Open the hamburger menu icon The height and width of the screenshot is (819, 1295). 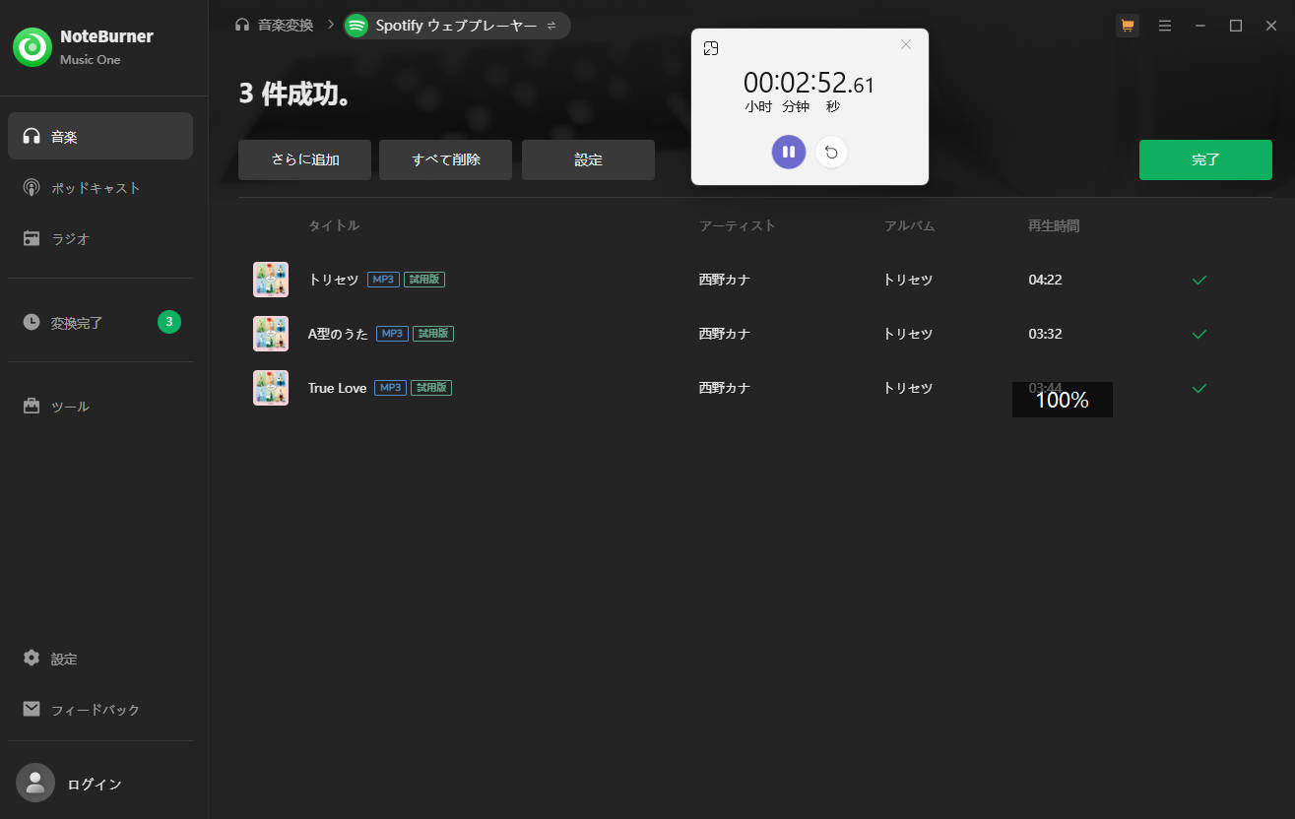pos(1165,26)
